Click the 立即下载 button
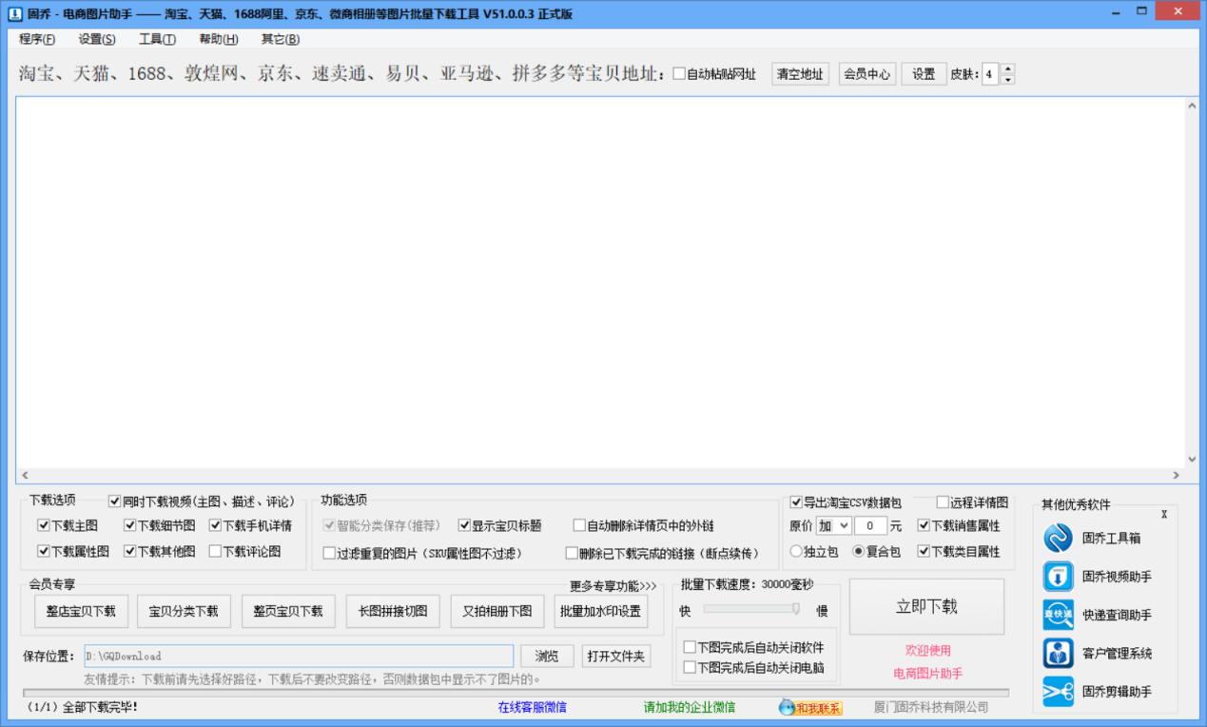The image size is (1207, 727). coord(927,606)
